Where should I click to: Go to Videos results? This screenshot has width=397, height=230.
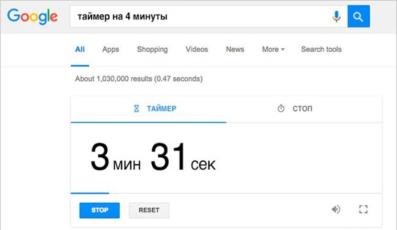[x=197, y=49]
